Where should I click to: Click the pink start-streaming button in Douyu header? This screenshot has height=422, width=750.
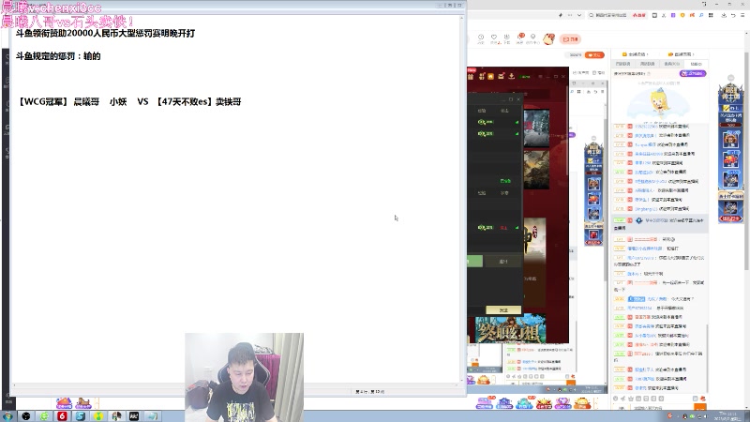tap(571, 39)
